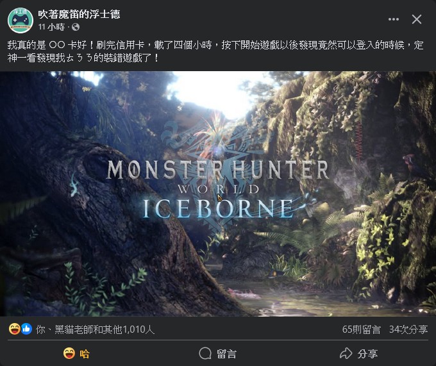436x366 pixels.
Task: Open the 11 小時 post timestamp
Action: [x=51, y=27]
